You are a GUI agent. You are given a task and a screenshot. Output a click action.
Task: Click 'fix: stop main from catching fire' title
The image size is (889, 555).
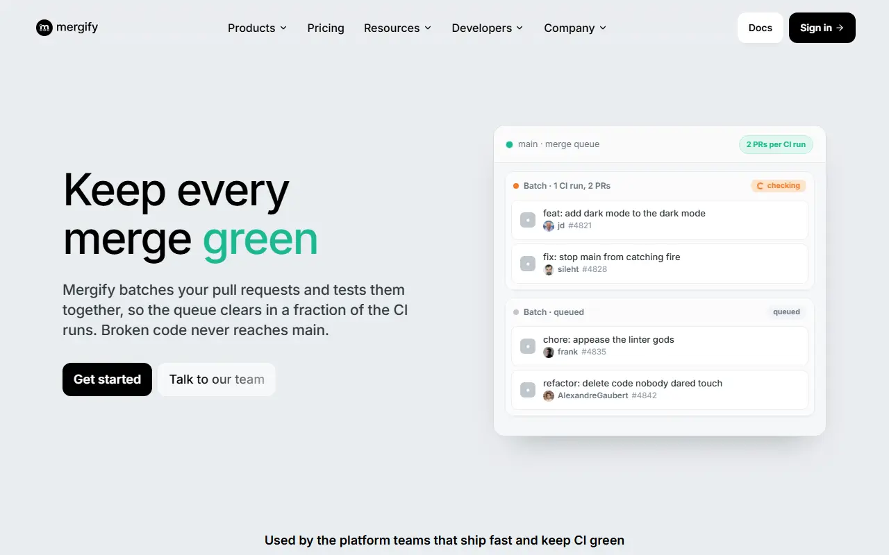(x=612, y=257)
